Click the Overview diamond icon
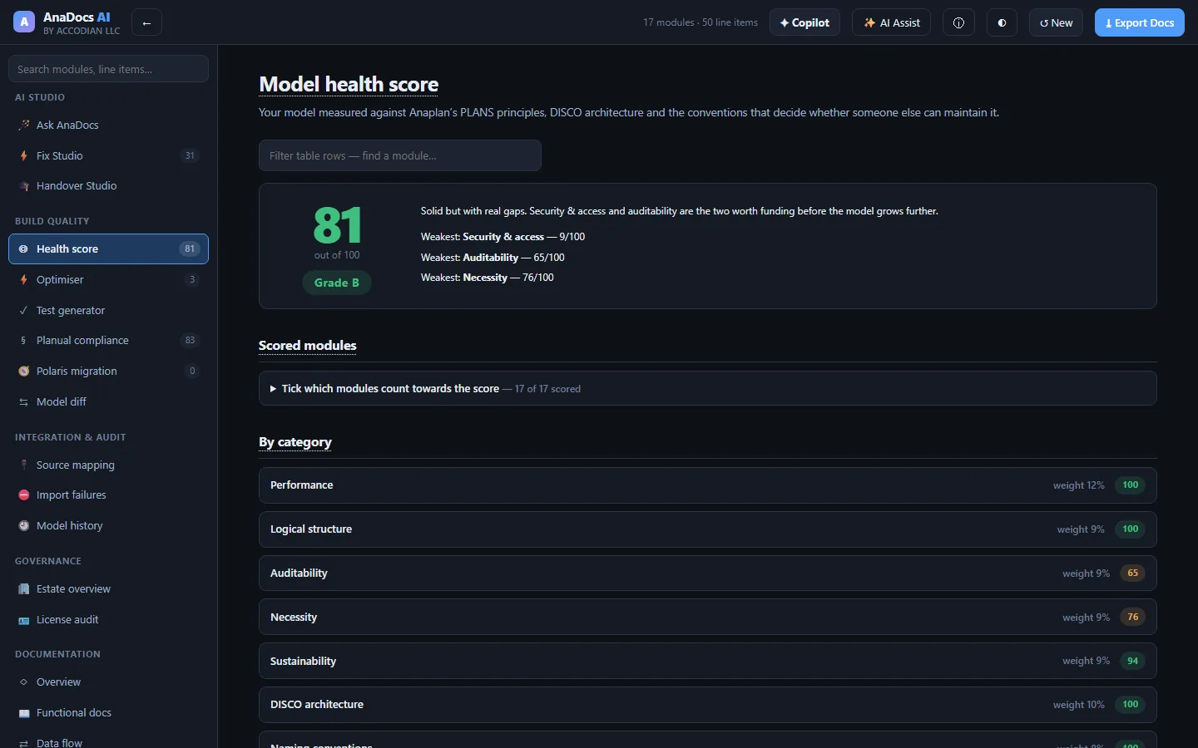The image size is (1198, 748). [x=24, y=682]
